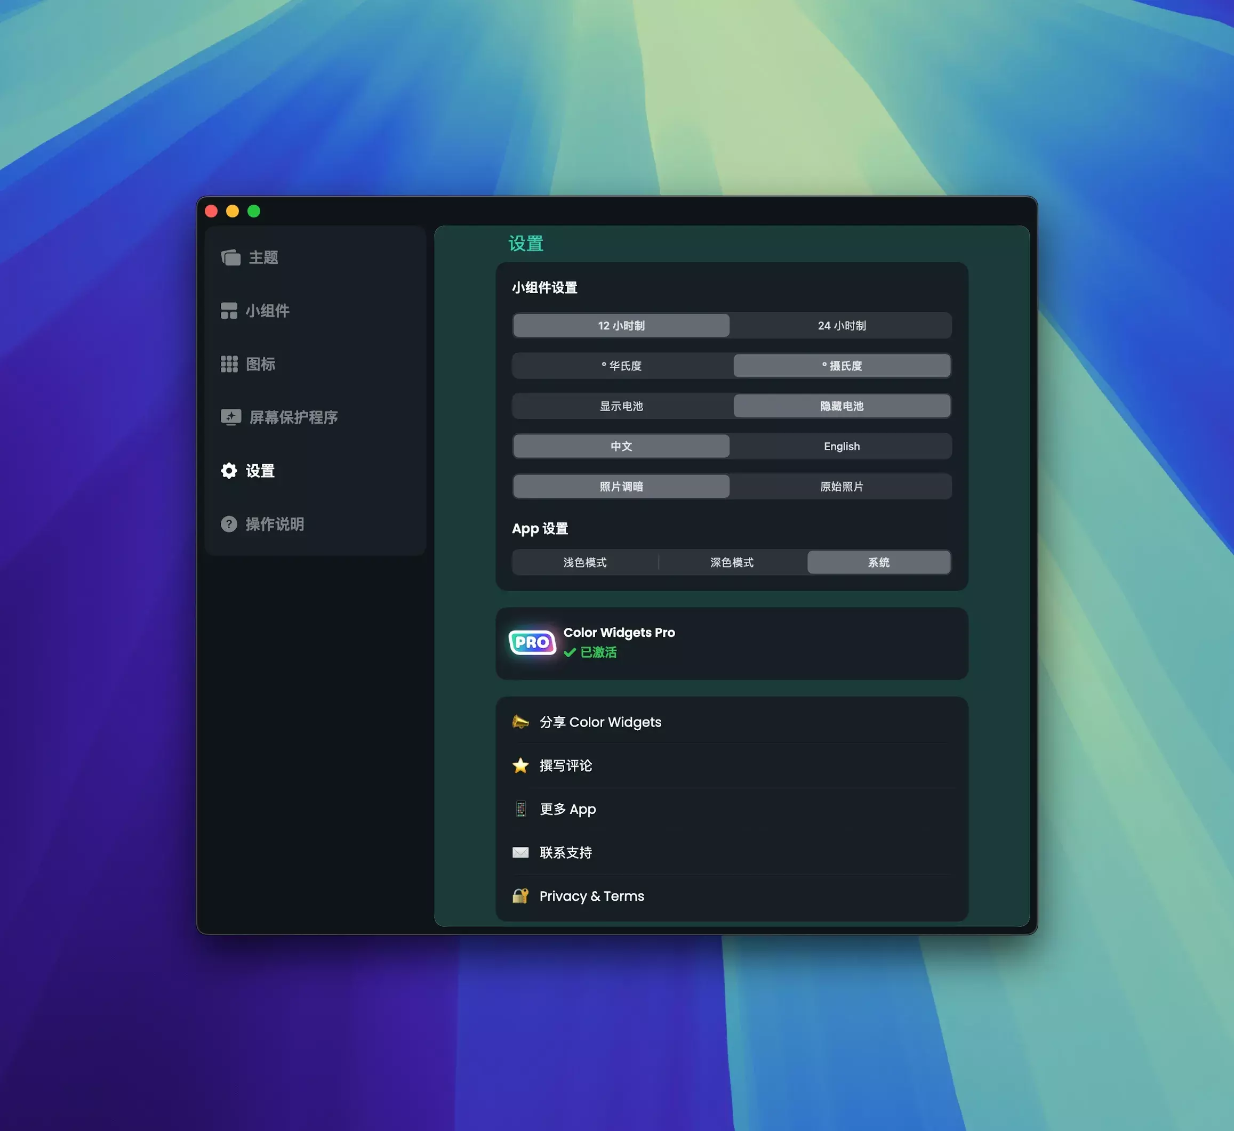Switch widget language to English
Screen dimensions: 1234x1131
841,446
